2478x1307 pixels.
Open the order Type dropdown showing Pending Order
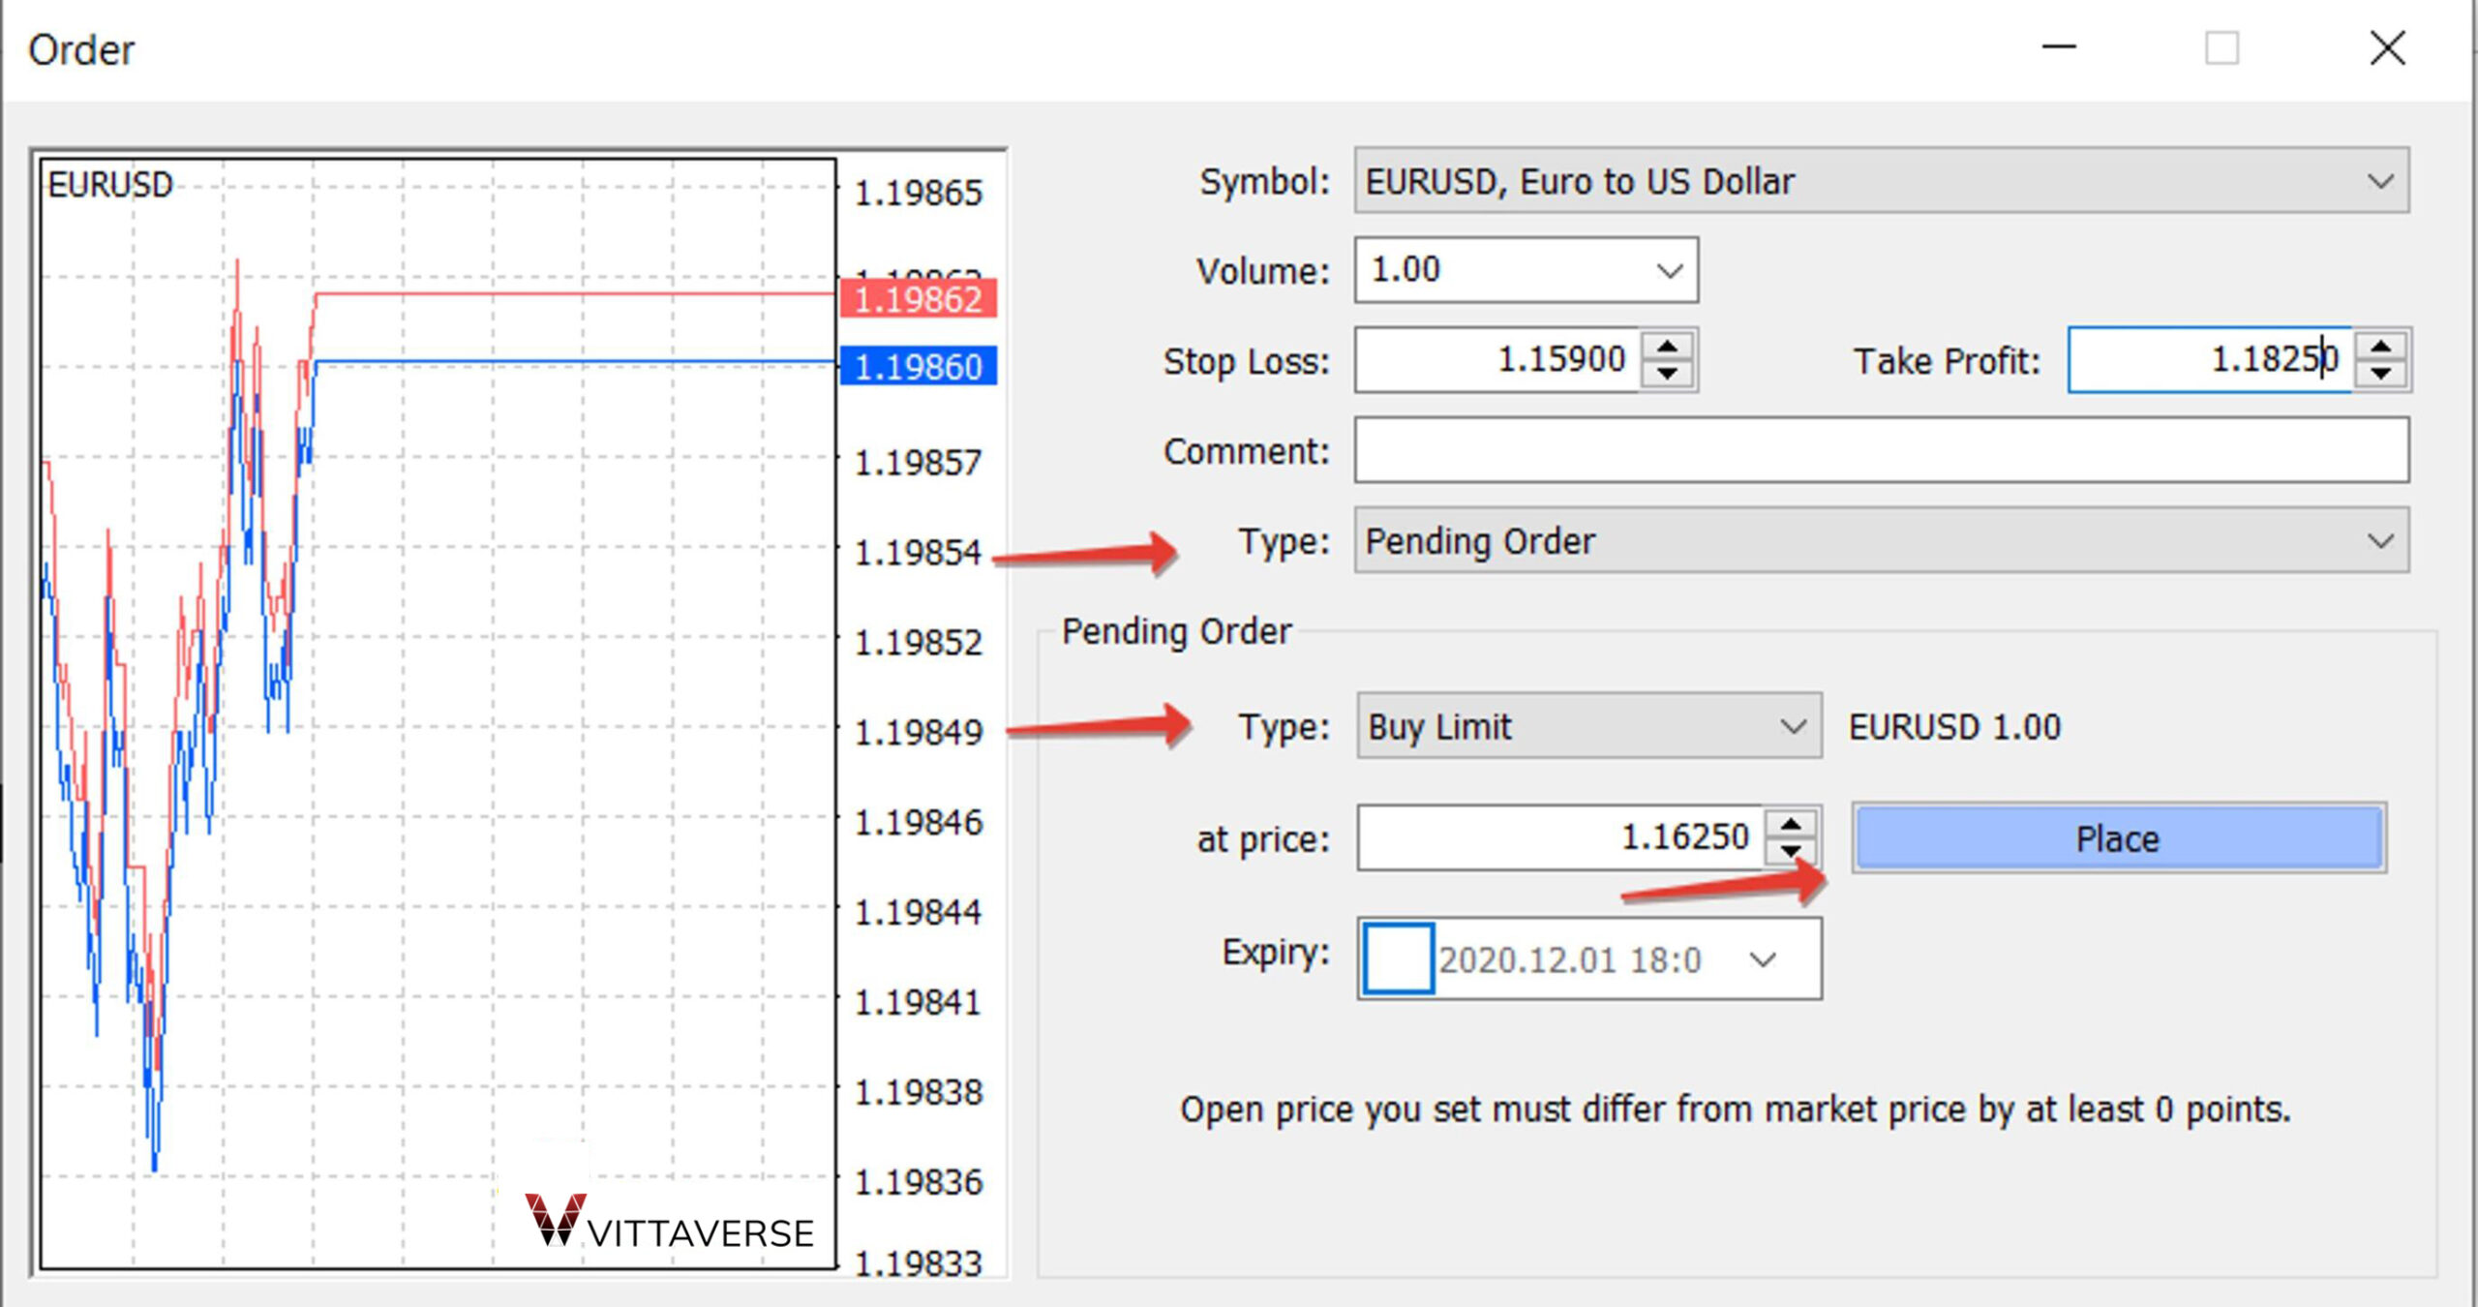(x=1881, y=540)
